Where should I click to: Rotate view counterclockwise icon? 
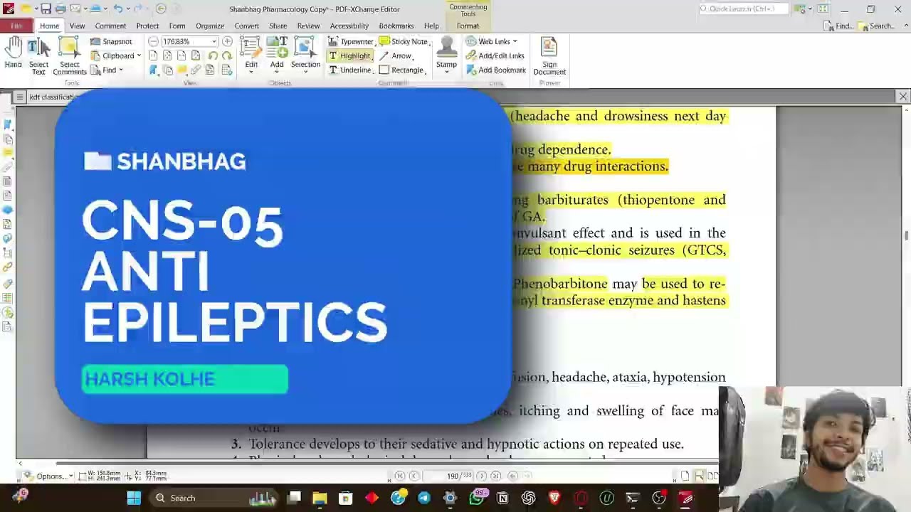coord(213,55)
